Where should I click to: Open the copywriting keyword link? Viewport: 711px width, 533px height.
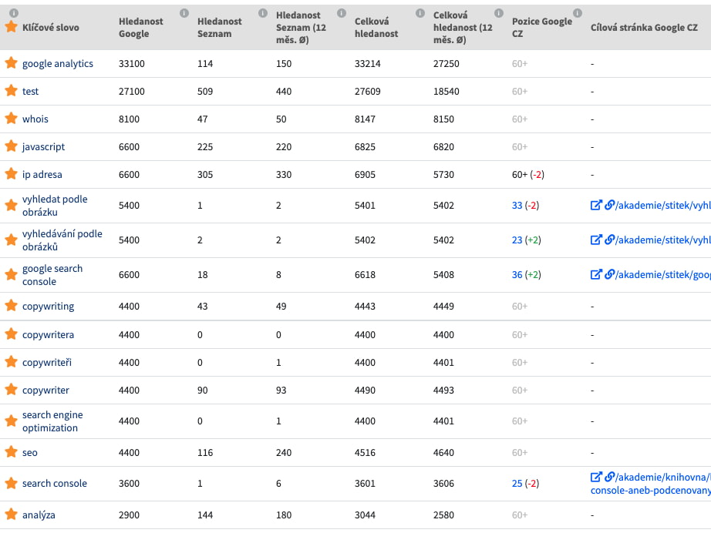tap(48, 307)
